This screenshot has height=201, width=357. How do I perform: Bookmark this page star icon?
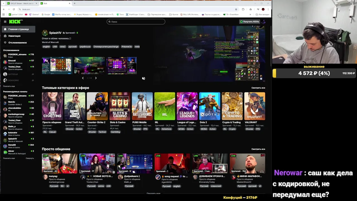coord(236,9)
